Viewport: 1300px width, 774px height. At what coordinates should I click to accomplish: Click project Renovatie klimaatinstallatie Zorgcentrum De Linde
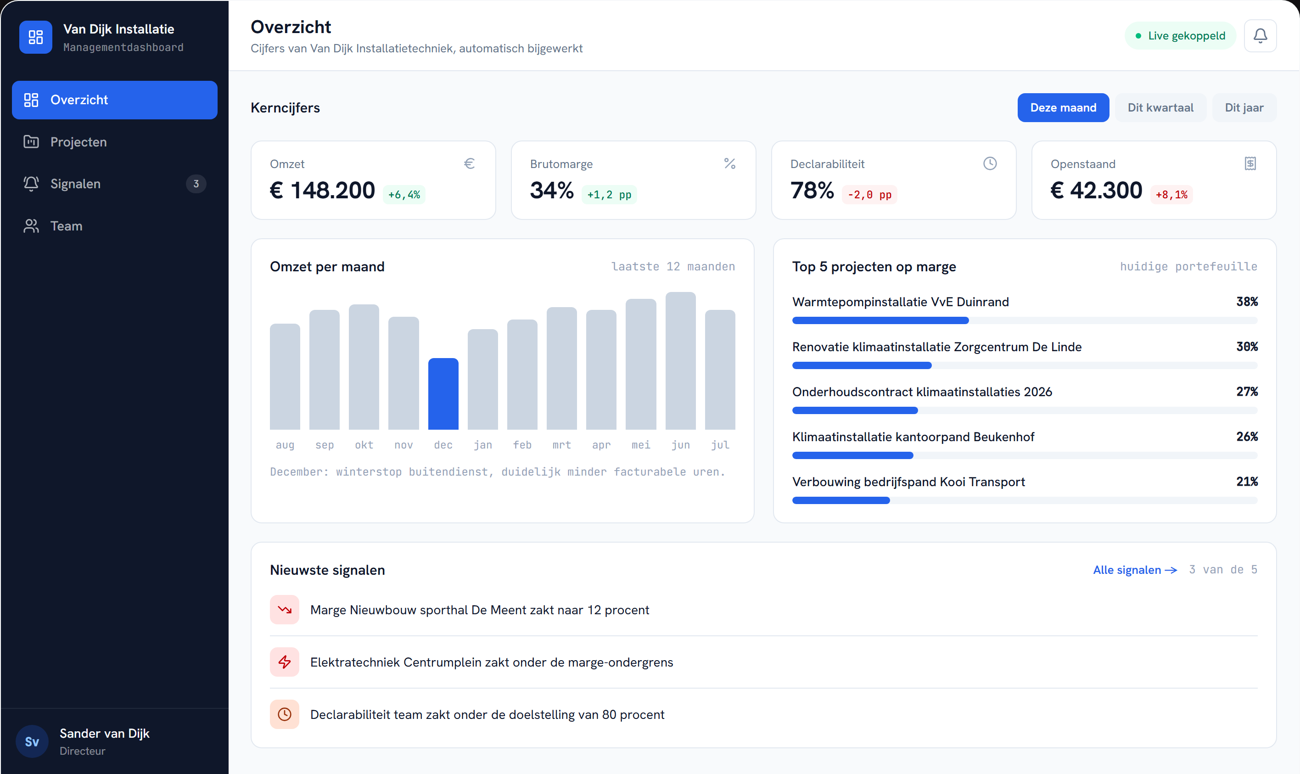[936, 347]
